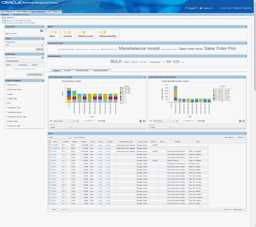The height and width of the screenshot is (227, 256).
Task: Collapse the My Bookmarks section
Action: tap(6, 61)
